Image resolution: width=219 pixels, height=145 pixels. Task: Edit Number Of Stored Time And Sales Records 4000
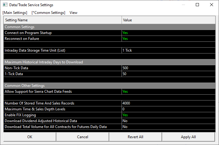169,103
